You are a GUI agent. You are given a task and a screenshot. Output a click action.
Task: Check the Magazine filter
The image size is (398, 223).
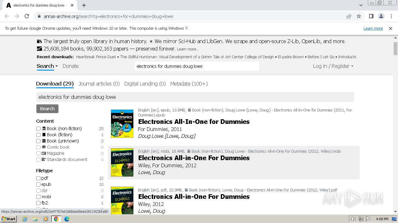(38, 153)
